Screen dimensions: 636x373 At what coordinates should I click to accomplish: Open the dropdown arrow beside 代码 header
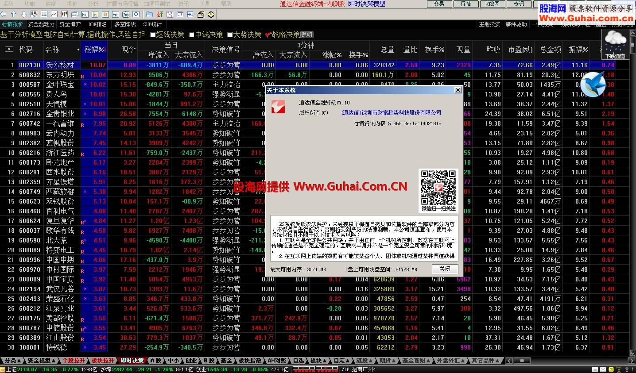click(9, 50)
